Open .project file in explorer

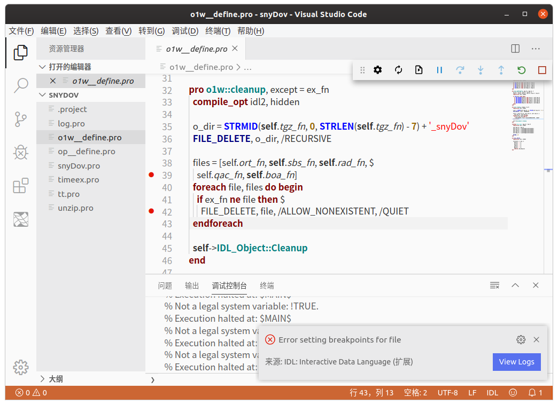pos(91,109)
